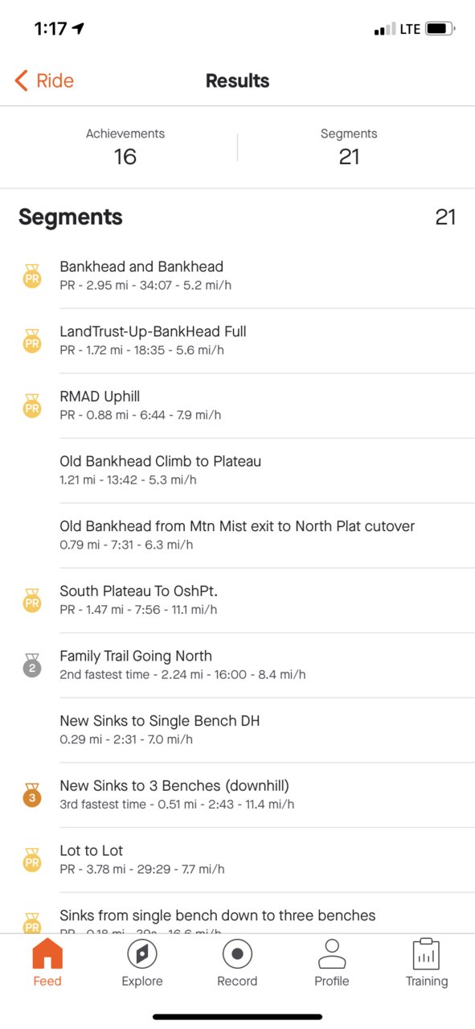This screenshot has width=475, height=1029.
Task: Open Old Bankhead from Mtn Mist exit segment
Action: pyautogui.click(x=238, y=535)
